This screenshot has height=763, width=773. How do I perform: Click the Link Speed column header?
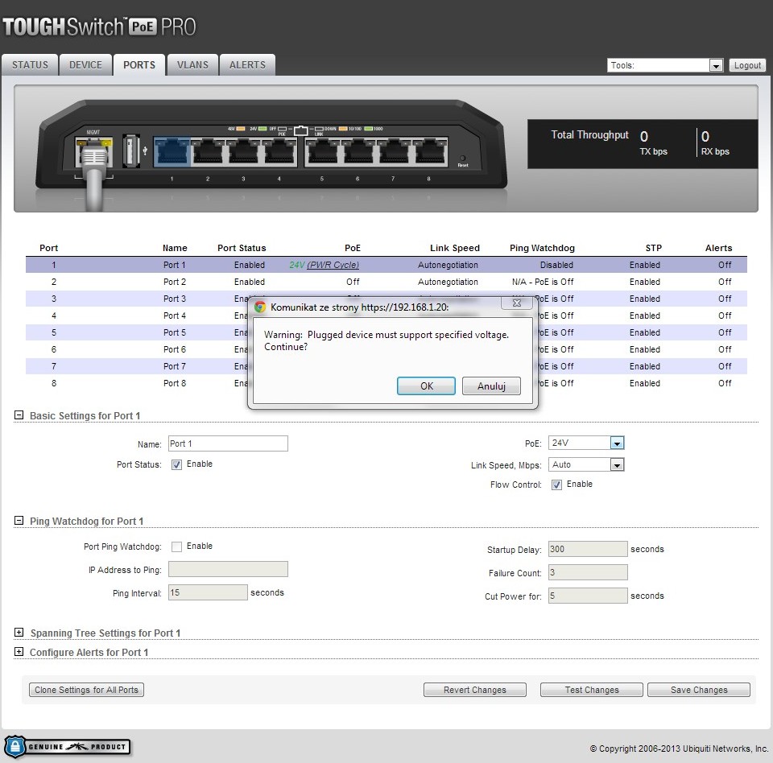454,248
